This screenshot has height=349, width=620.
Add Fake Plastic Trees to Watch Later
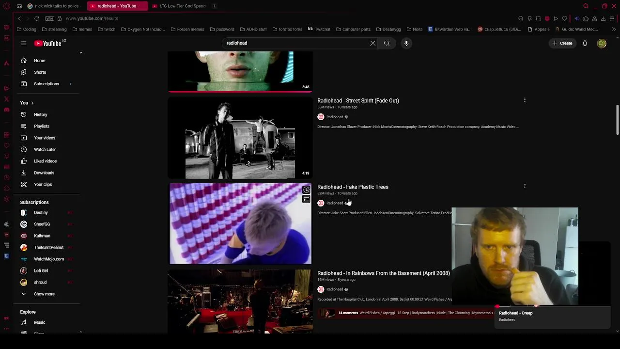tap(306, 190)
